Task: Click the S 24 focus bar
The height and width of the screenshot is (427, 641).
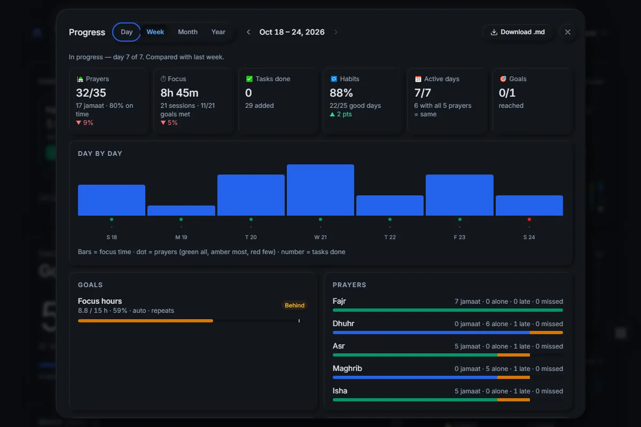Action: click(x=529, y=205)
